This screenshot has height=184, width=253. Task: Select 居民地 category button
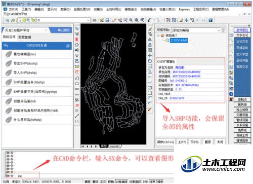[242, 104]
